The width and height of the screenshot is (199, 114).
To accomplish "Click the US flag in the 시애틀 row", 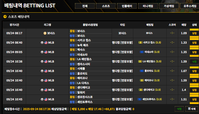I will coord(46,71).
